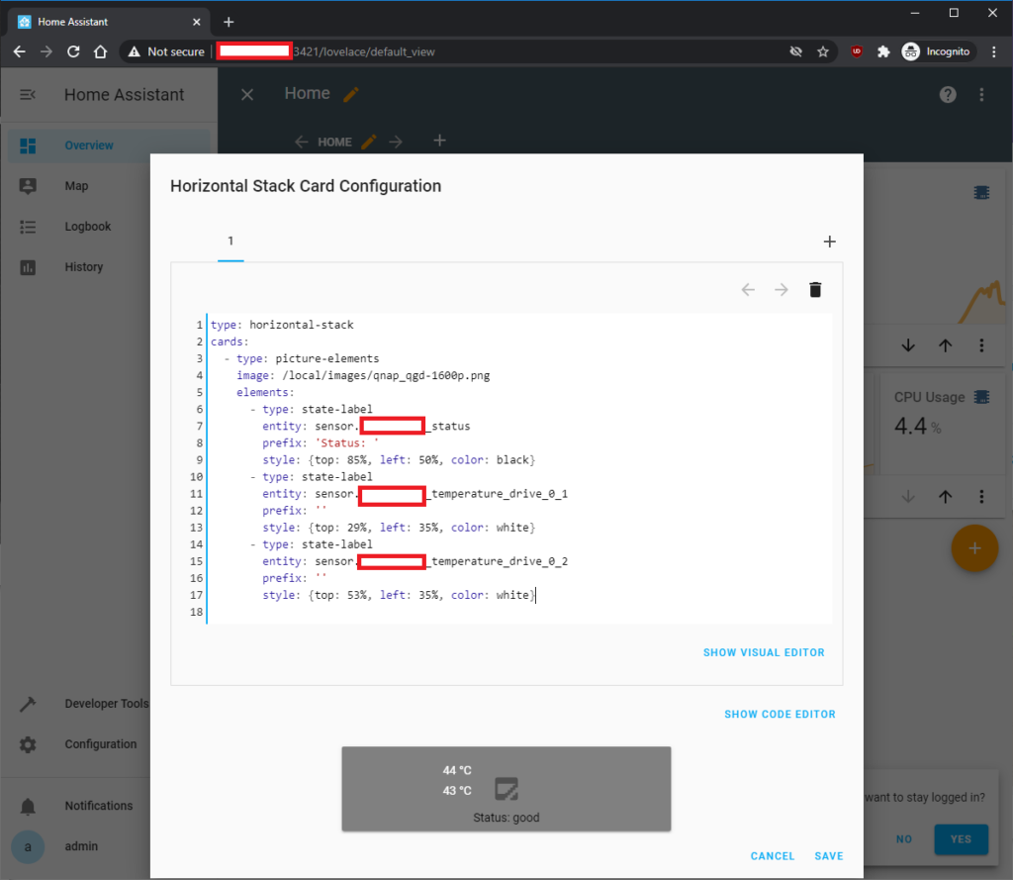1013x880 pixels.
Task: Click SHOW VISUAL EDITOR
Action: coord(764,652)
